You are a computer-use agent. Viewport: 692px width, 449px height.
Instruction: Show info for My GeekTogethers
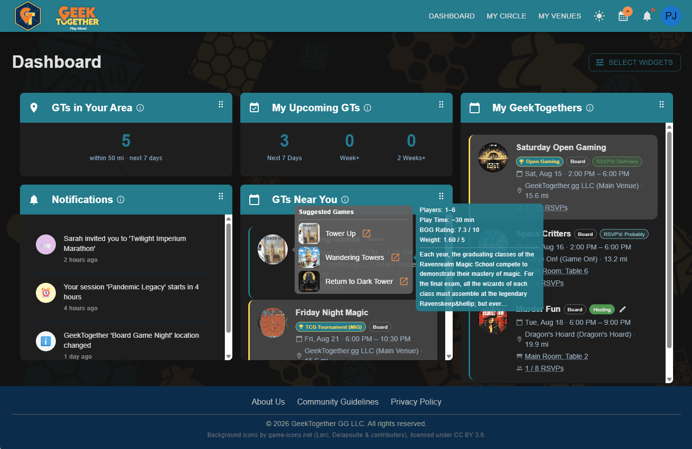tap(590, 108)
